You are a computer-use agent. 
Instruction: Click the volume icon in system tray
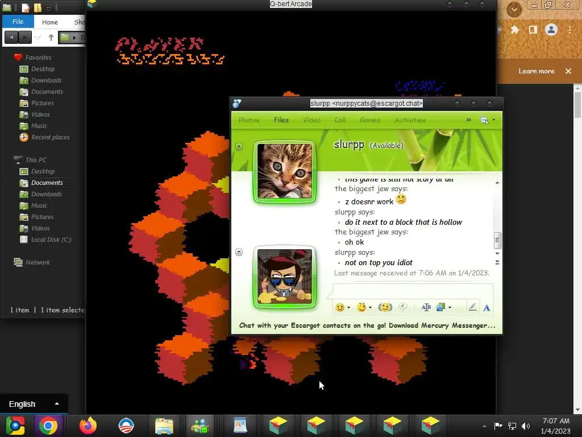click(526, 426)
